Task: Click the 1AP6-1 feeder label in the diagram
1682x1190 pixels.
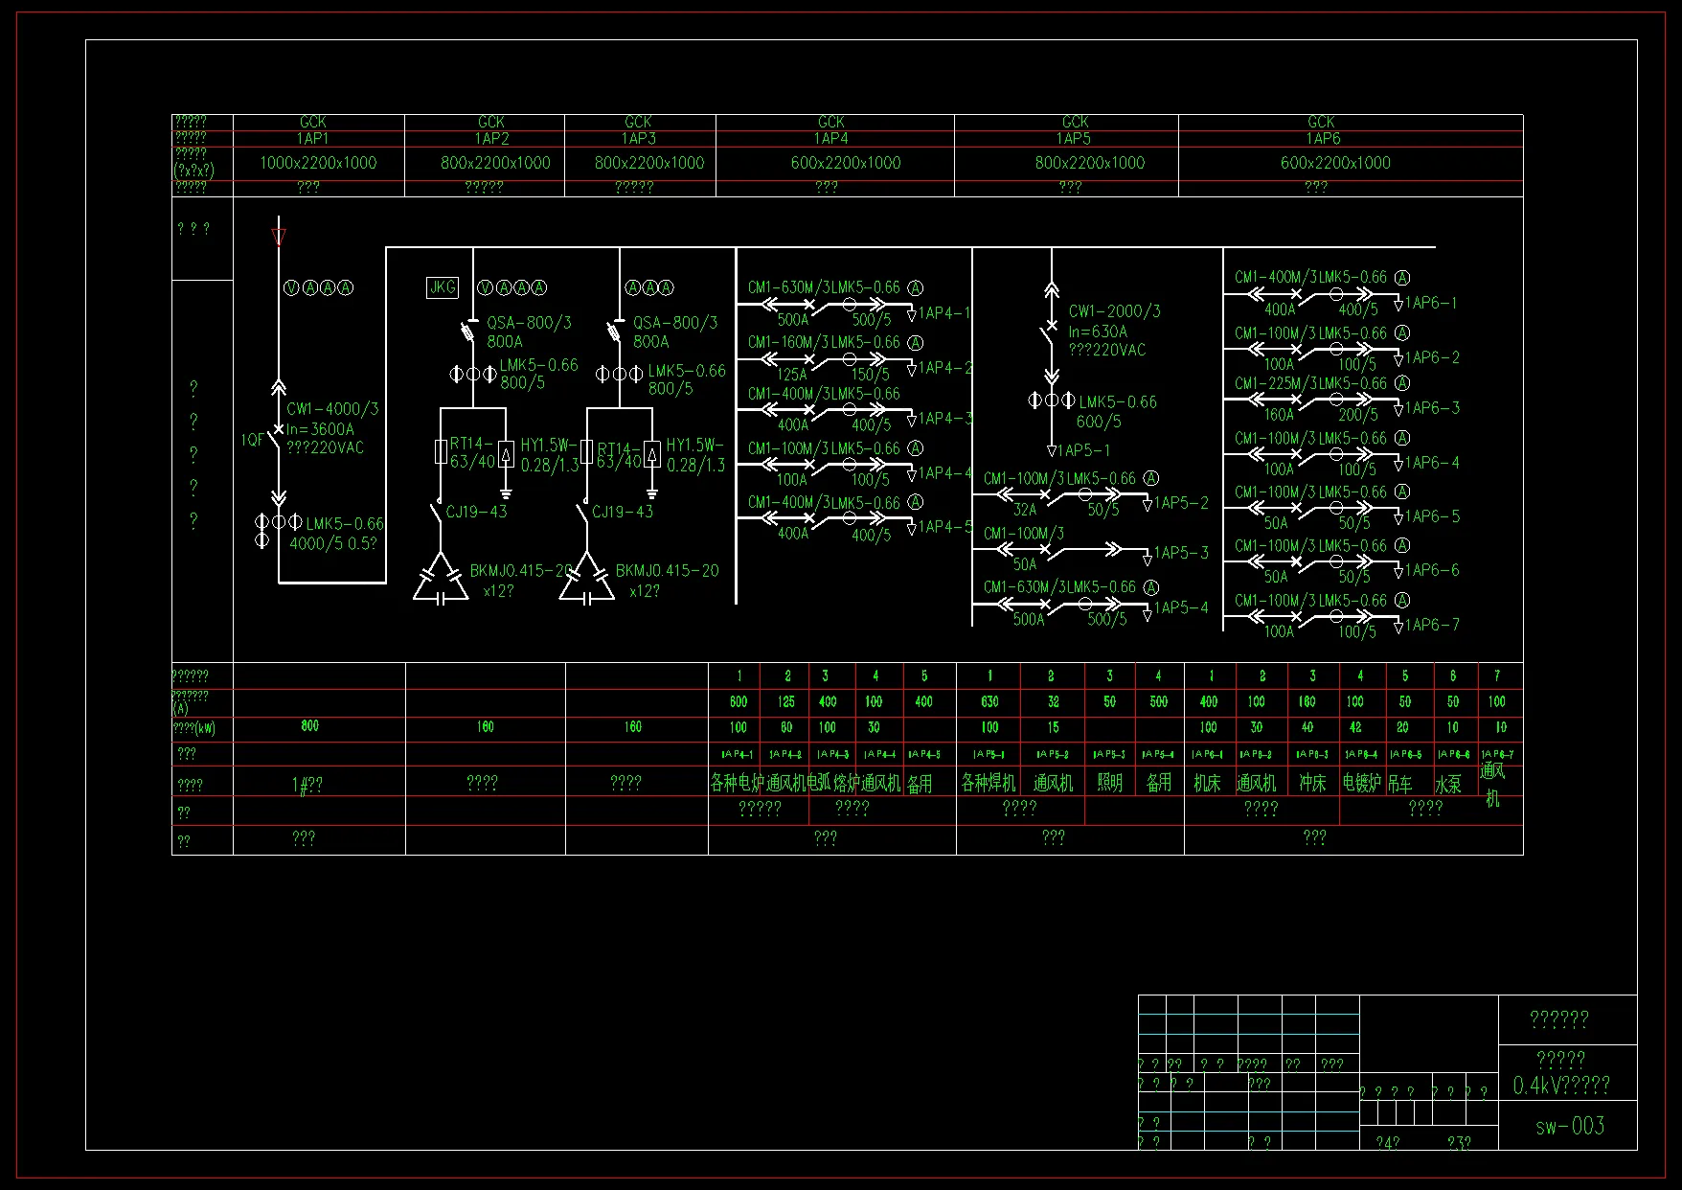Action: point(1431,303)
